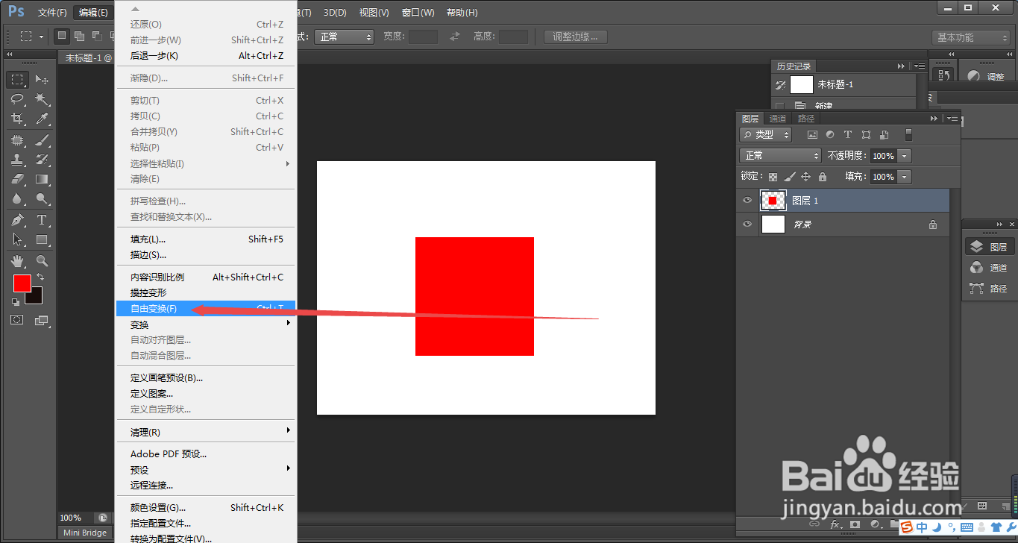The height and width of the screenshot is (543, 1018).
Task: Select the Rectangular Marquee tool
Action: (x=18, y=80)
